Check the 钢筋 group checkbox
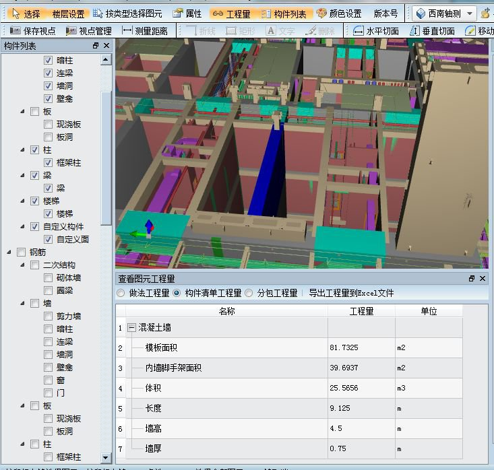Screen dimensions: 494x470 [22, 252]
